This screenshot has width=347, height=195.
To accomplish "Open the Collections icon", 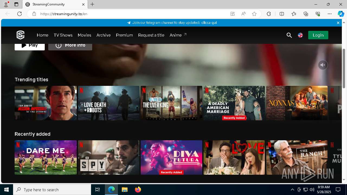I will (306, 14).
